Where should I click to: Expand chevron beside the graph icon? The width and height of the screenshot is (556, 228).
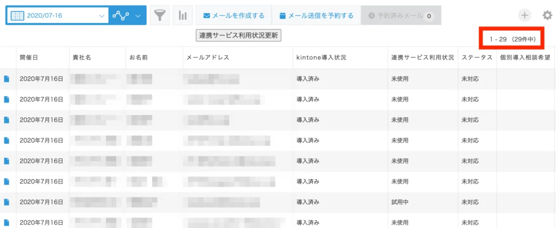click(138, 16)
